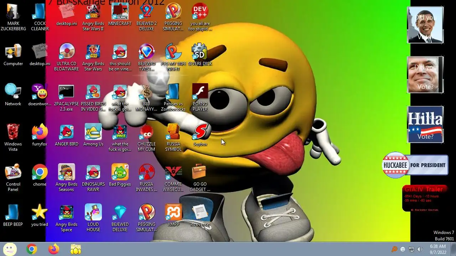Open the RUSSIA SYMBOL icon
The image size is (456, 256).
[173, 138]
